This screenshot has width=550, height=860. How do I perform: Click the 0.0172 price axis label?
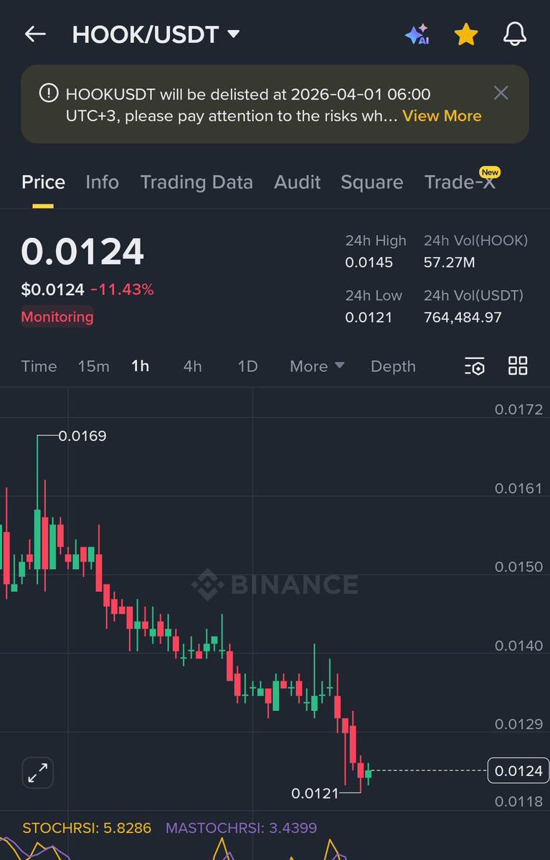point(518,410)
